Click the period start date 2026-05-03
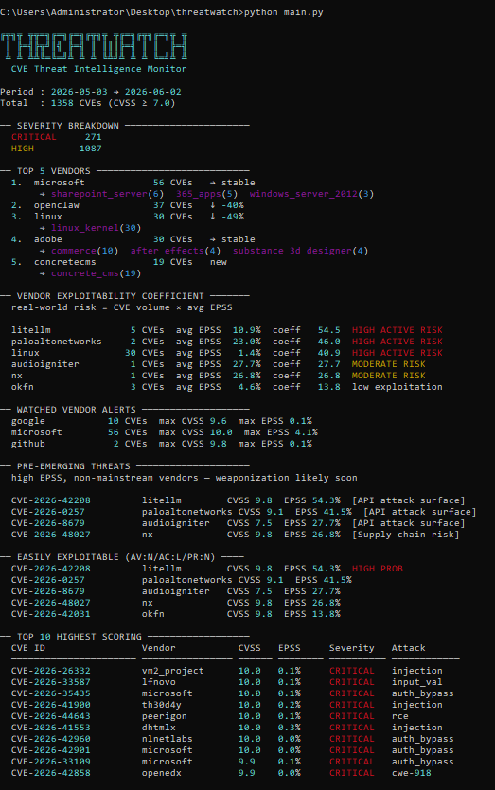Image resolution: width=495 pixels, height=790 pixels. [80, 92]
